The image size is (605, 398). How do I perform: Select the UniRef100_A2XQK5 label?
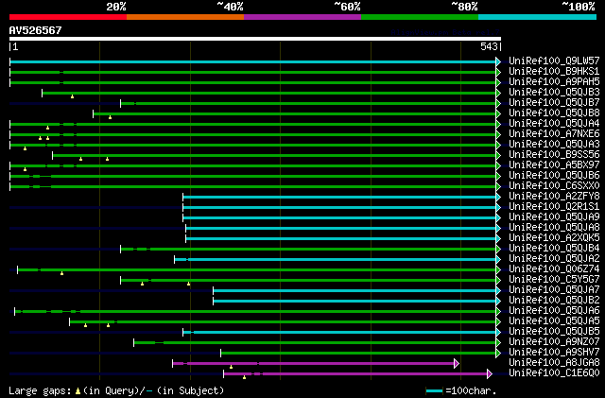pos(554,238)
